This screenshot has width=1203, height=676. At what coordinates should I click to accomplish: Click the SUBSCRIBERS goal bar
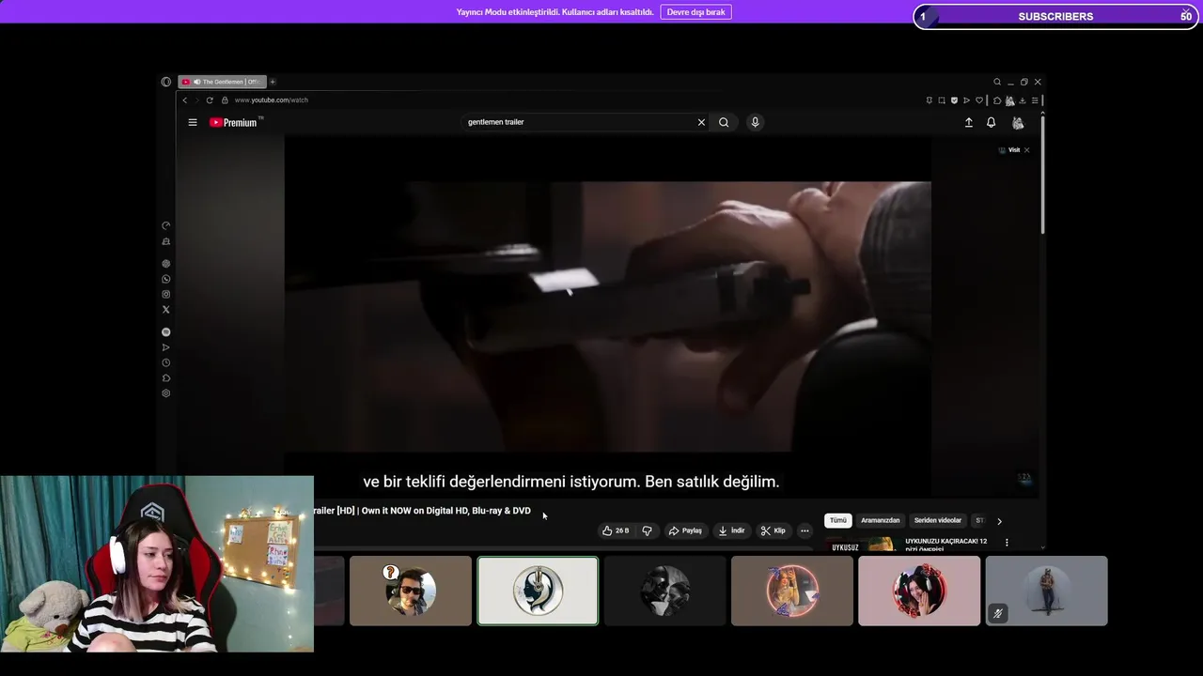1055,16
